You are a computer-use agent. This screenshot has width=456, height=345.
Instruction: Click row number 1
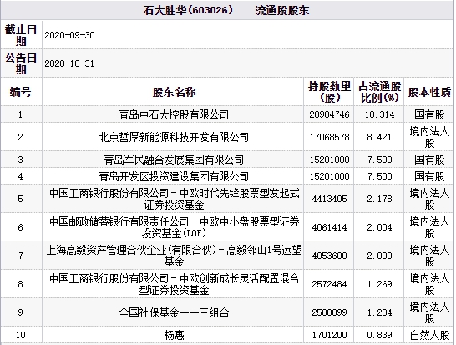click(20, 114)
